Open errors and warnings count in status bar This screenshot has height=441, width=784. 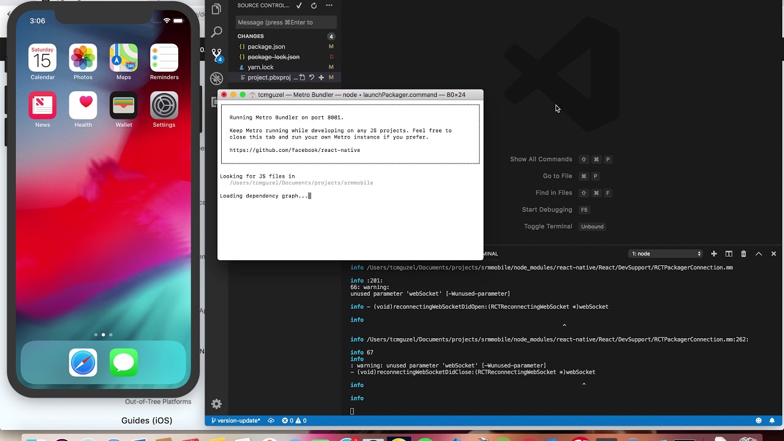[x=294, y=421]
